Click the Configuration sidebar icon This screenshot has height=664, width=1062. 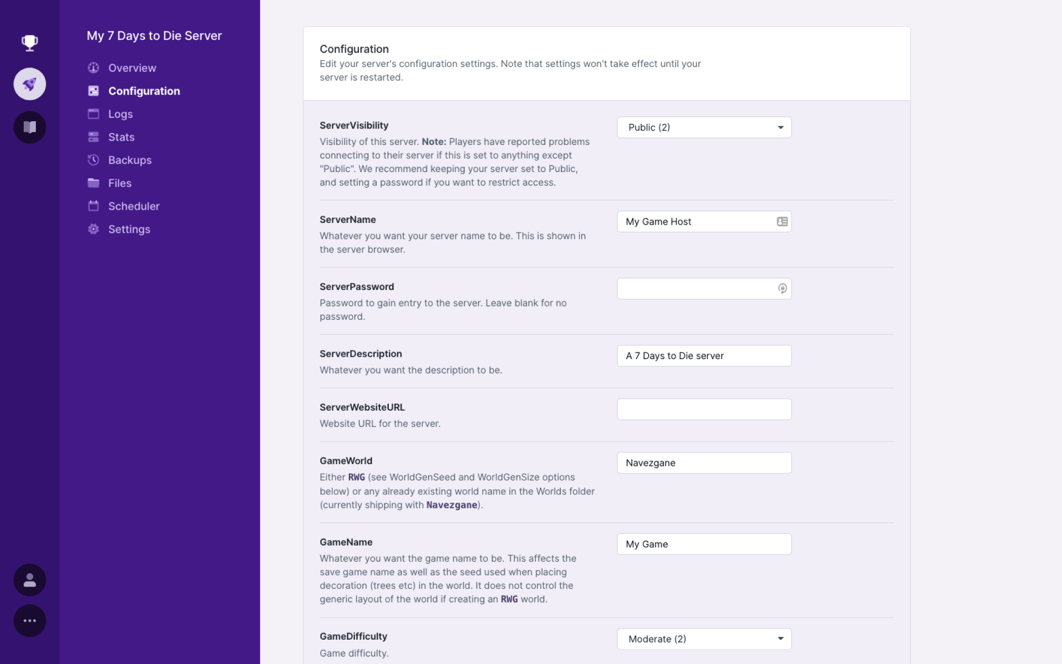[93, 91]
